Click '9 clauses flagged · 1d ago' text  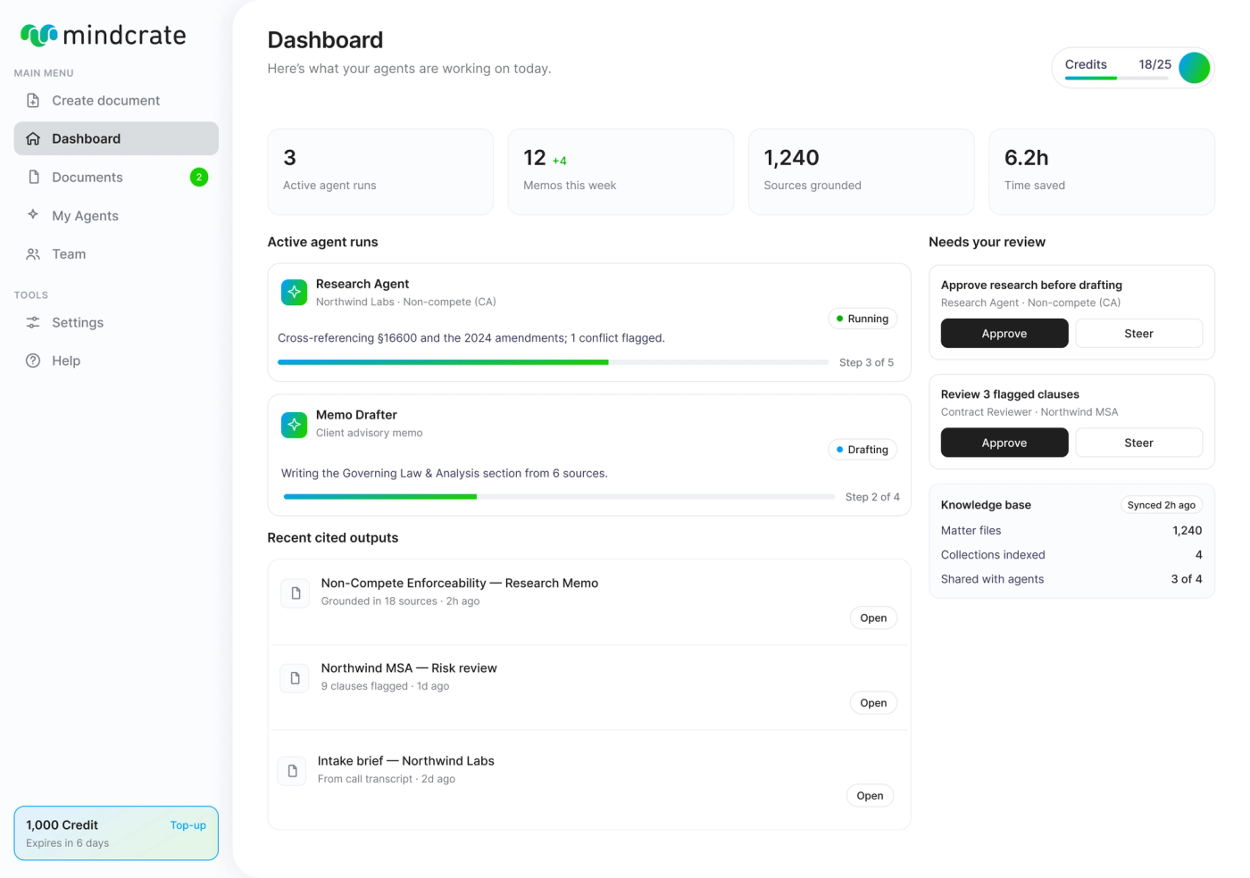pyautogui.click(x=385, y=686)
